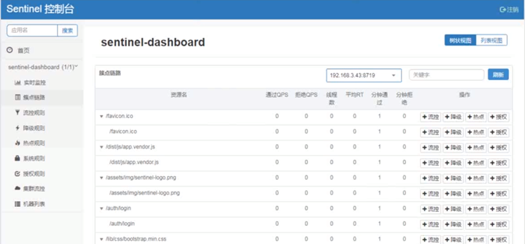525x244 pixels.
Task: Click the funnel icon for 流控规则
Action: [18, 113]
